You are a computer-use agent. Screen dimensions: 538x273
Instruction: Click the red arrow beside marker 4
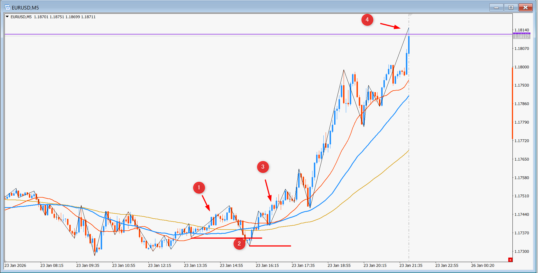coord(390,26)
